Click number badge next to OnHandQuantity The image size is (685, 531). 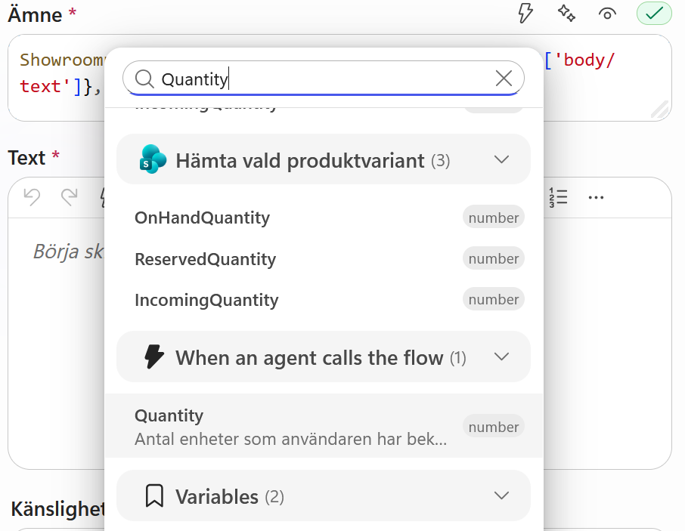tap(494, 218)
